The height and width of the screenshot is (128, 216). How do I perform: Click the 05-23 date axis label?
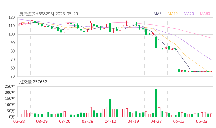[202, 121]
